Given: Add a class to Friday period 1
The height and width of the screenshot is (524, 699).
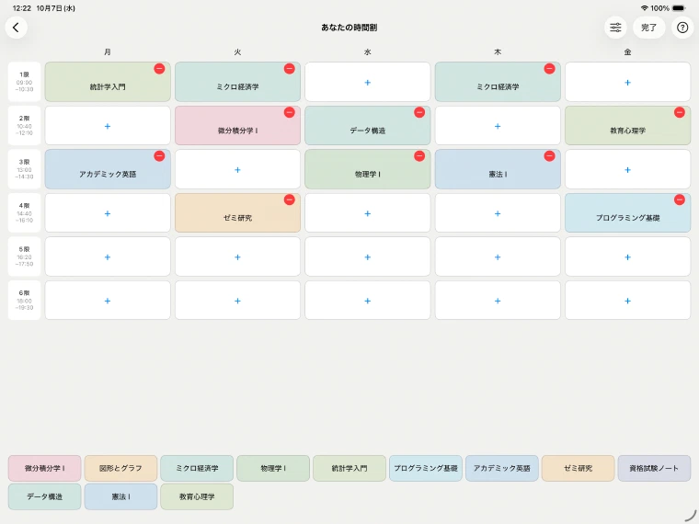Looking at the screenshot, I should pyautogui.click(x=627, y=82).
